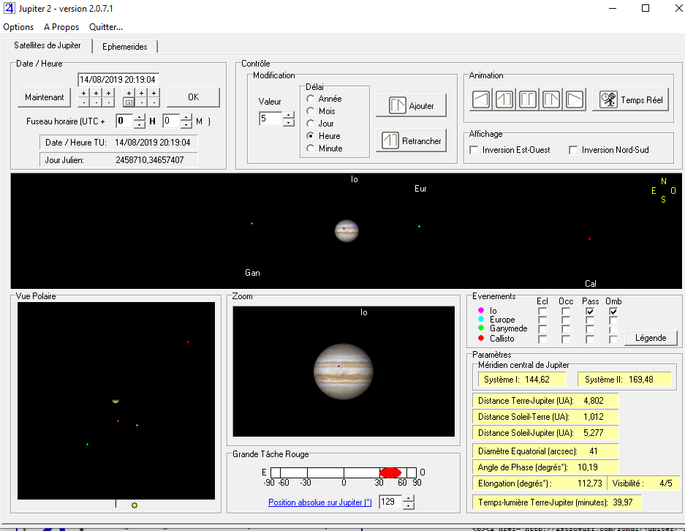Uncheck the Io Pass event checkbox
685x531 pixels.
click(590, 311)
